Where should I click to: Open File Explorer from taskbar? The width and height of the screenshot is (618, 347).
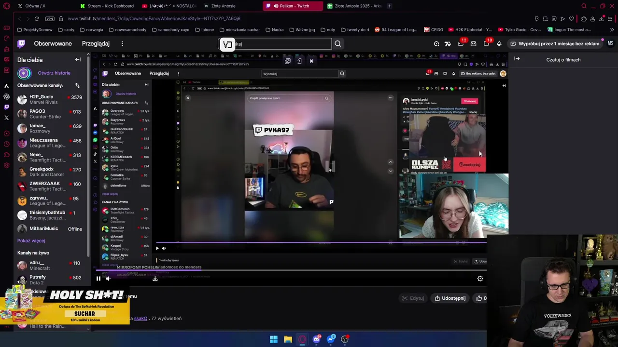[x=288, y=339]
